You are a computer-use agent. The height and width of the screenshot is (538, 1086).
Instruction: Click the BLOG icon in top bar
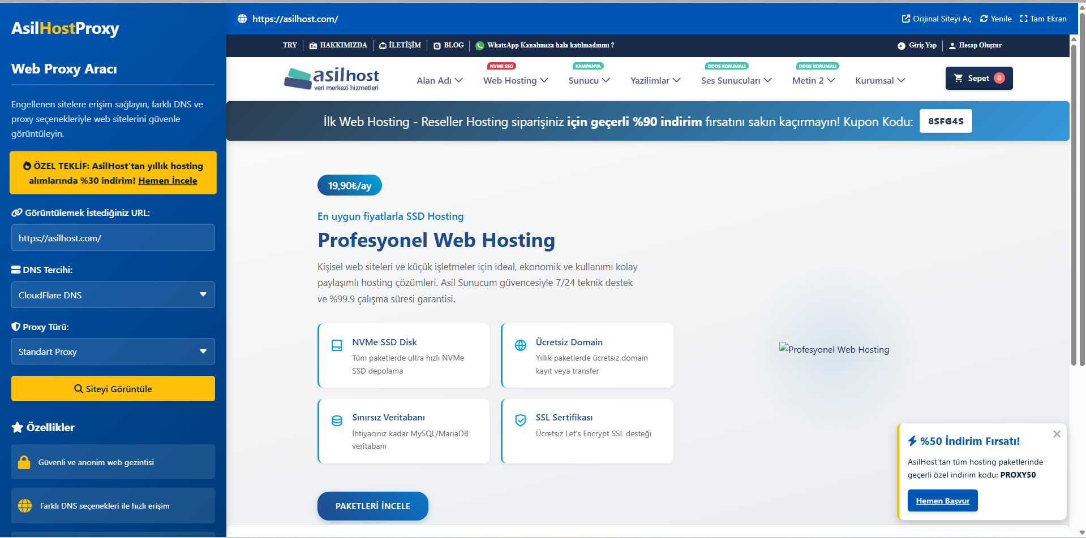437,46
